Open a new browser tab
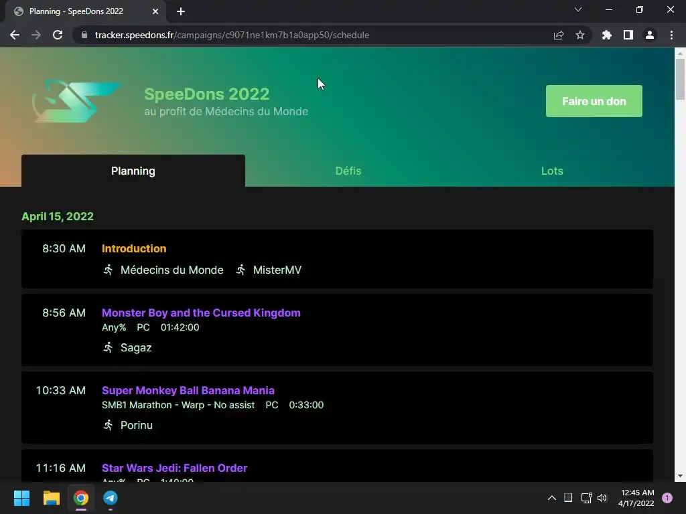 click(181, 11)
